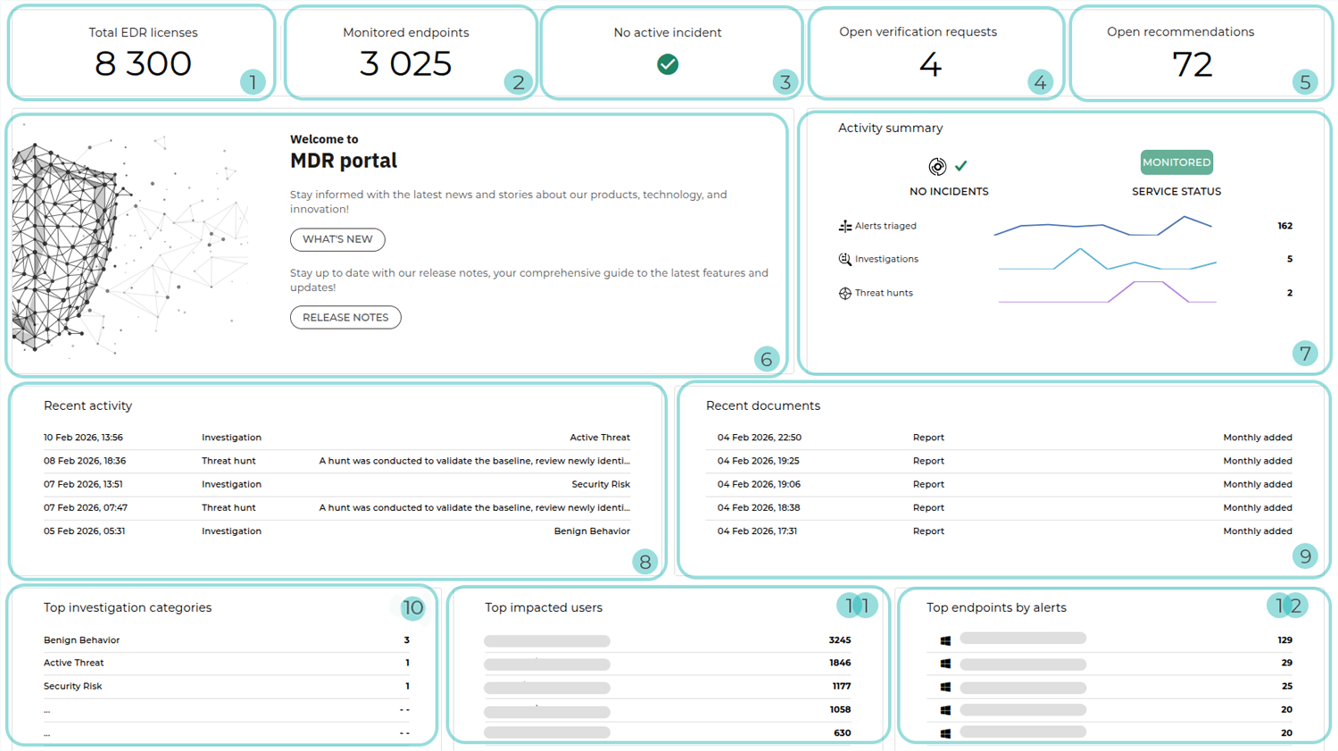Image resolution: width=1338 pixels, height=751 pixels.
Task: Click the Threat hunts crosshair icon
Action: point(844,293)
